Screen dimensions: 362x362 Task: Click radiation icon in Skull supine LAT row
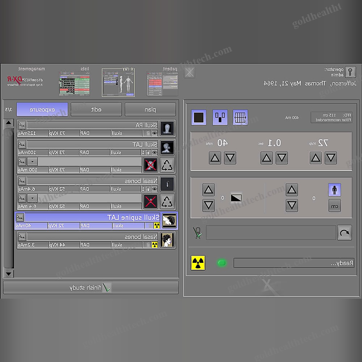point(157,225)
